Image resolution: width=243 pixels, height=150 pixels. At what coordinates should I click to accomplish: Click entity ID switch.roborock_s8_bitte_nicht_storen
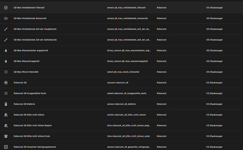click(126, 115)
